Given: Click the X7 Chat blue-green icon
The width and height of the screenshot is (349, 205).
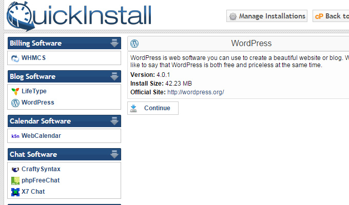Looking at the screenshot, I should point(15,192).
